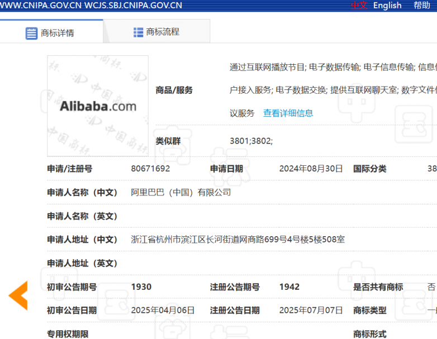
Task: Switch to the 商标详情 tab
Action: click(51, 32)
